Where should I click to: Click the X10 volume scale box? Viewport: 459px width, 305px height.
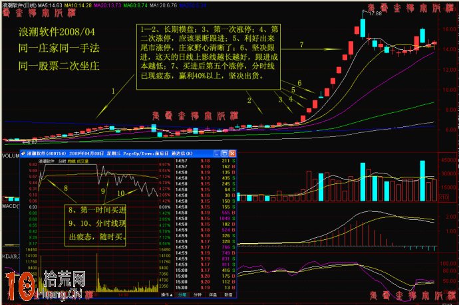click(444, 197)
